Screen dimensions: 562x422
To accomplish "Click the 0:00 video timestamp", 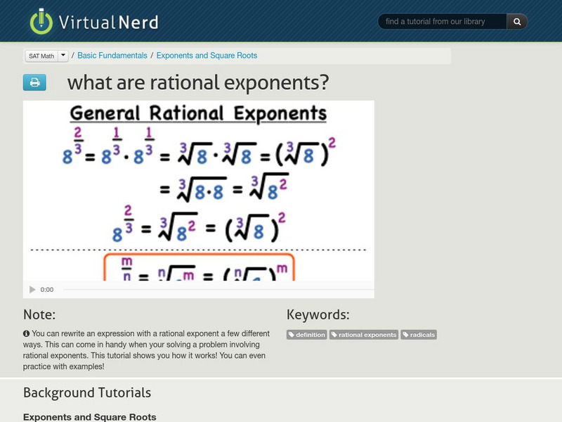I will pos(46,288).
